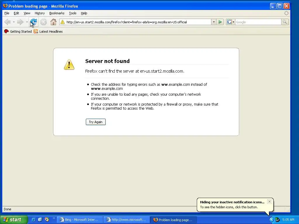Image resolution: width=299 pixels, height=224 pixels.
Task: Launch Outlook Express from Quick Launch
Action: (40, 220)
